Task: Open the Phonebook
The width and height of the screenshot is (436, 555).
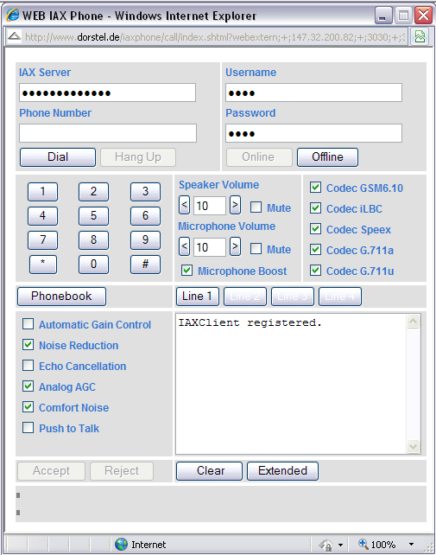Action: click(x=61, y=297)
